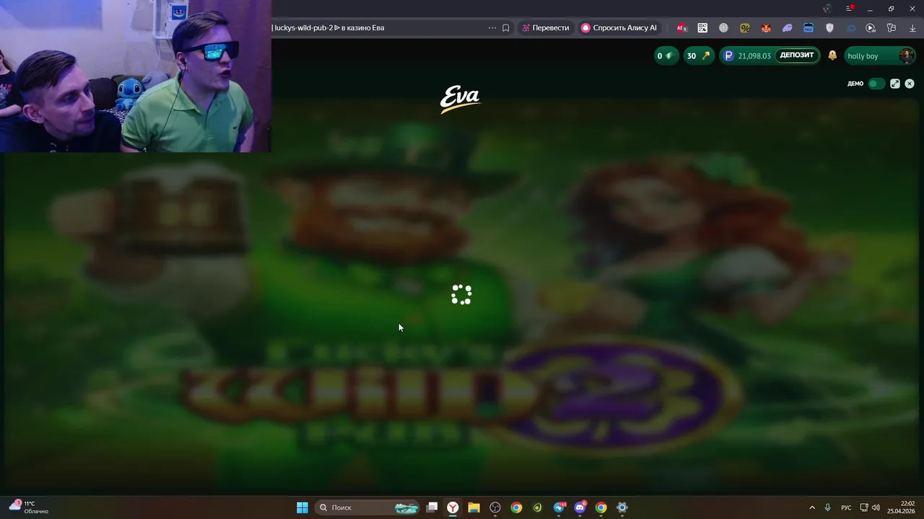
Task: Open the QR code extension
Action: (x=702, y=27)
